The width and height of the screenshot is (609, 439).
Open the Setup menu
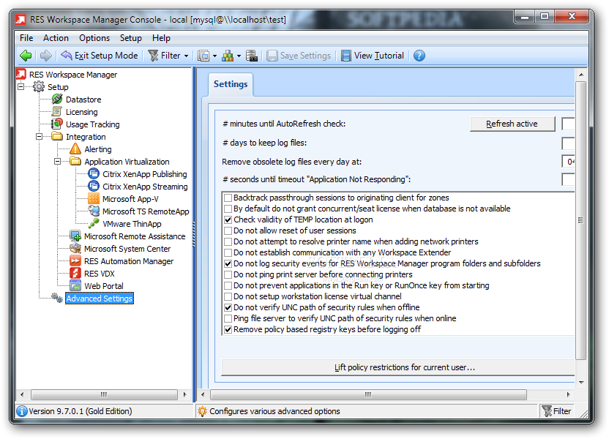pos(130,38)
